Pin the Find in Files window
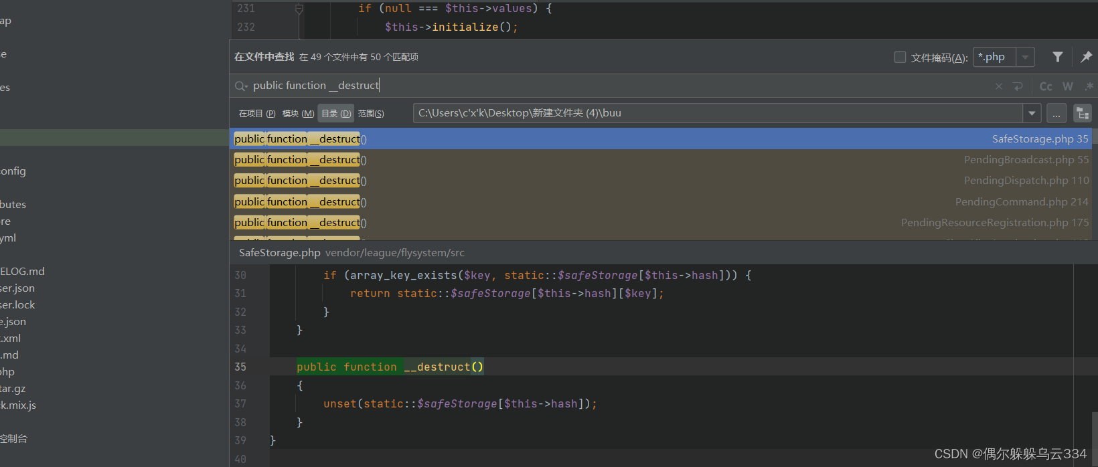 click(x=1086, y=58)
